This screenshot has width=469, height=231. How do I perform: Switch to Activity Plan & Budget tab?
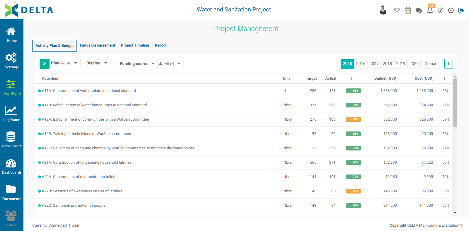click(55, 46)
